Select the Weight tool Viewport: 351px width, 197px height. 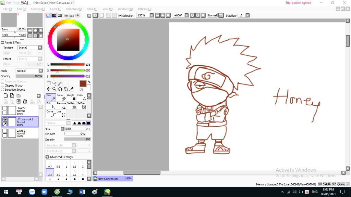pyautogui.click(x=71, y=97)
